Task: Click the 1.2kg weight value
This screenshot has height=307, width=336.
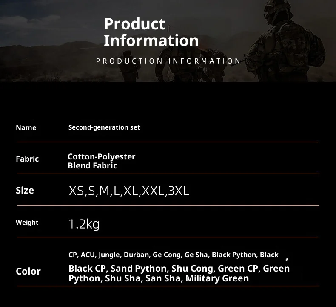Action: [x=84, y=224]
